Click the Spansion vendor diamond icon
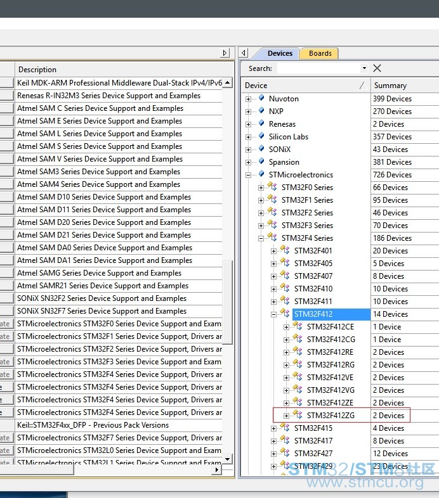Viewport: 439px width, 498px height. [261, 162]
